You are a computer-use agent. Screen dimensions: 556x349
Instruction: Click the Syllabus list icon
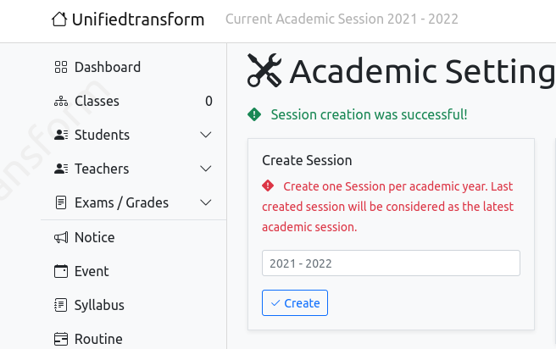point(60,306)
